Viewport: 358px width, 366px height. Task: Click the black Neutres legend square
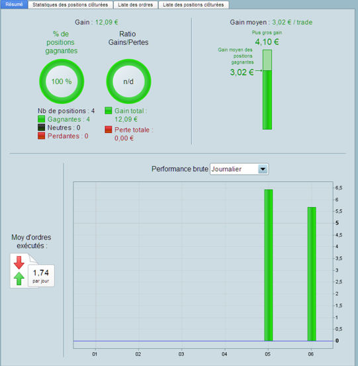tap(41, 128)
